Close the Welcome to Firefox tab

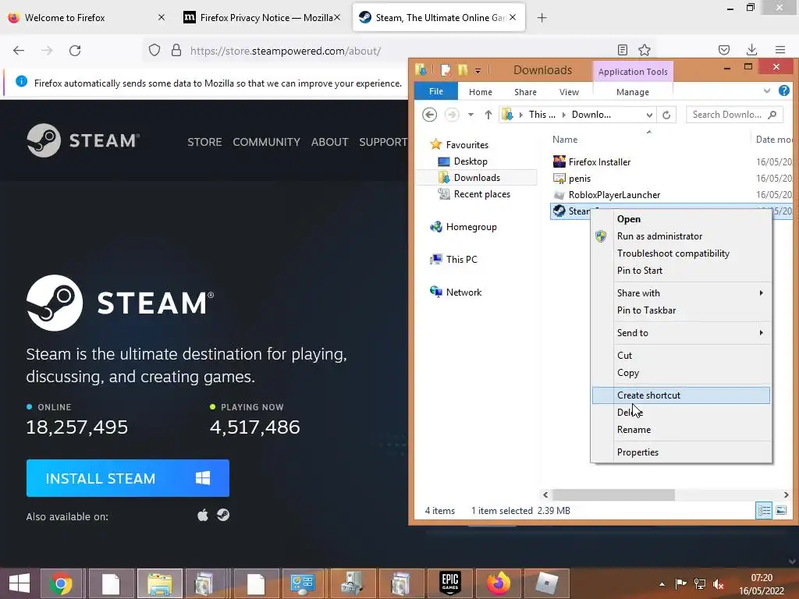162,17
